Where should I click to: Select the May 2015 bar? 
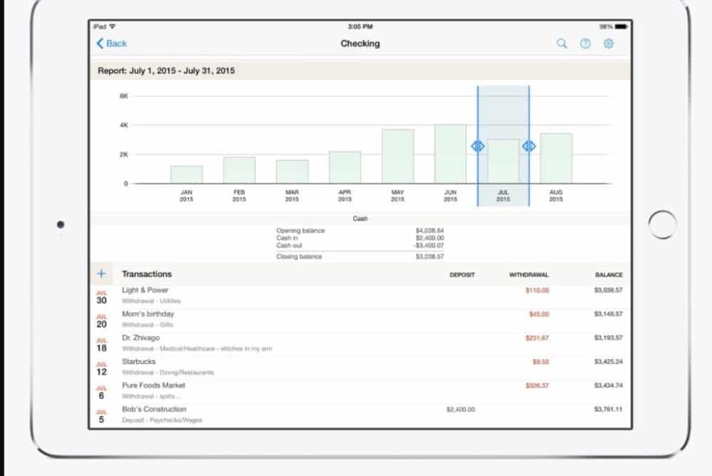tap(397, 156)
